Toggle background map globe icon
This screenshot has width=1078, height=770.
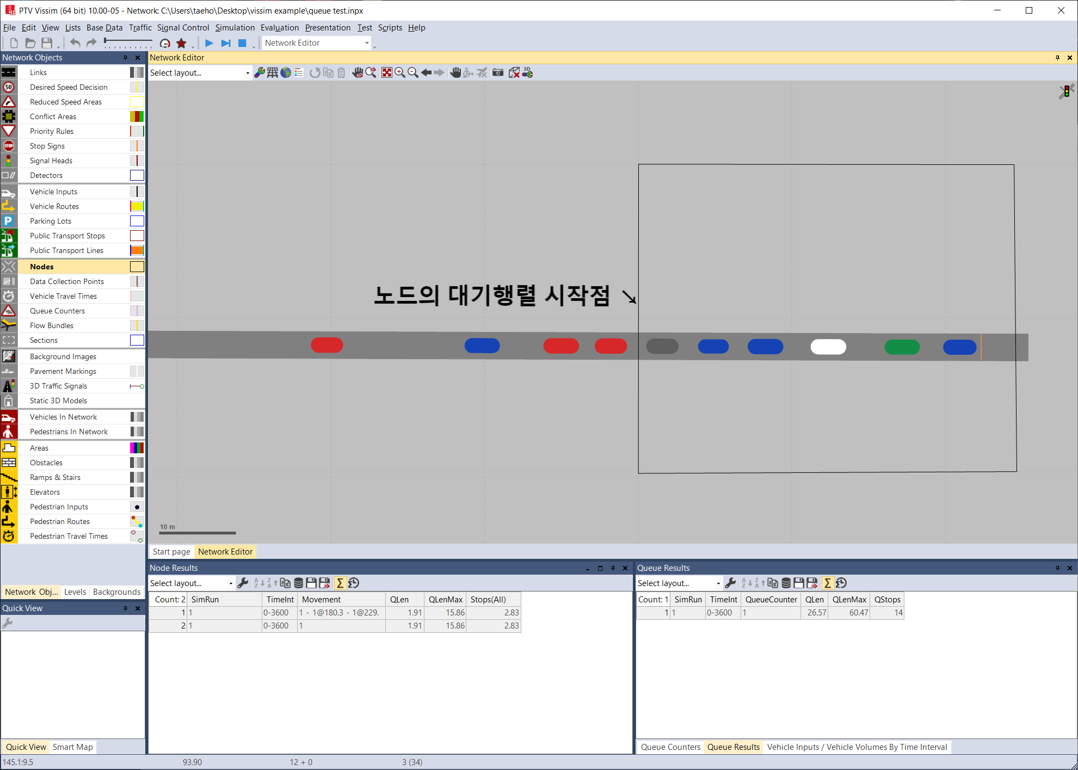click(286, 73)
